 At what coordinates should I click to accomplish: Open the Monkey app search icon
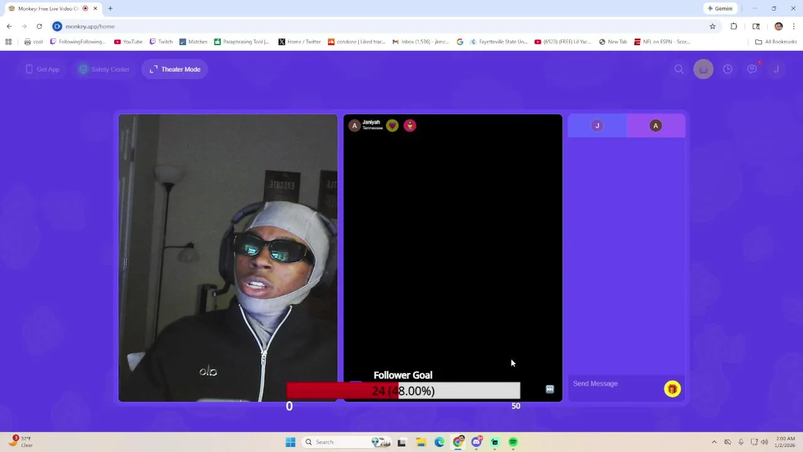click(679, 69)
